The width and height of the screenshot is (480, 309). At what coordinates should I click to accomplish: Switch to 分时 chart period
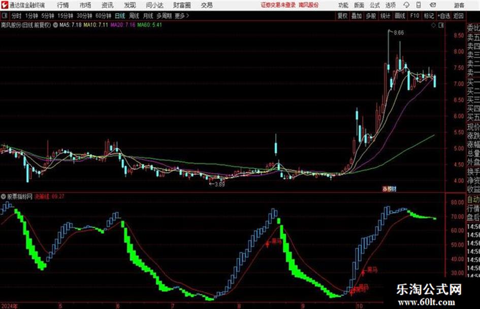click(17, 16)
